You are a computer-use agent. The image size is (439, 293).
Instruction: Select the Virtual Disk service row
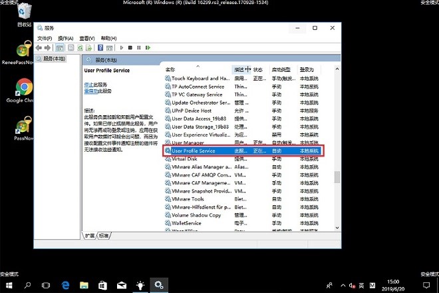coord(242,159)
